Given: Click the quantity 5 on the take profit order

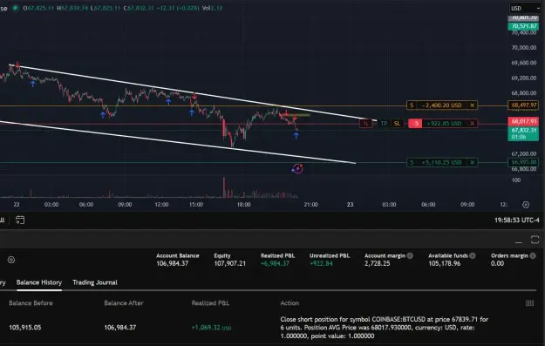Looking at the screenshot, I should [x=412, y=162].
